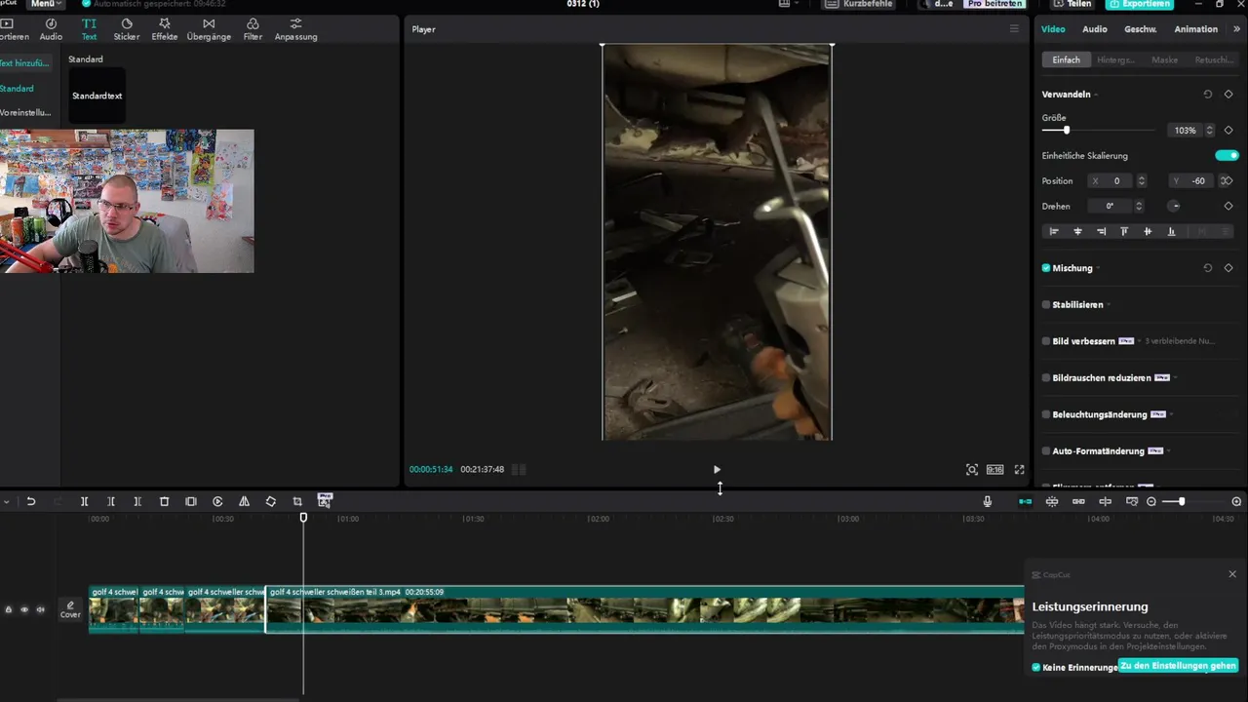Enter fullscreen preview in the player
The height and width of the screenshot is (702, 1248).
click(x=1019, y=469)
